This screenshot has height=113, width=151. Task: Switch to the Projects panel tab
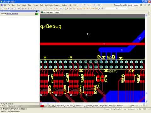pos(4,106)
